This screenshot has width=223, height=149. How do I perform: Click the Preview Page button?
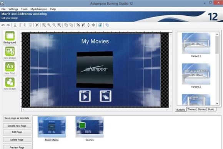point(17,147)
